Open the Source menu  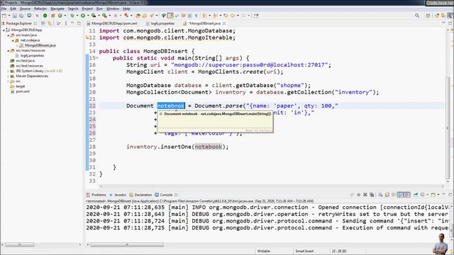click(x=25, y=8)
